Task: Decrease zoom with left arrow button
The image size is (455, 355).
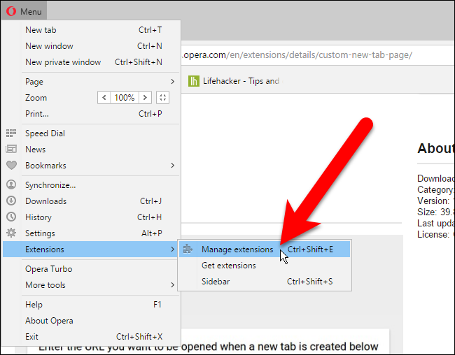Action: point(104,98)
